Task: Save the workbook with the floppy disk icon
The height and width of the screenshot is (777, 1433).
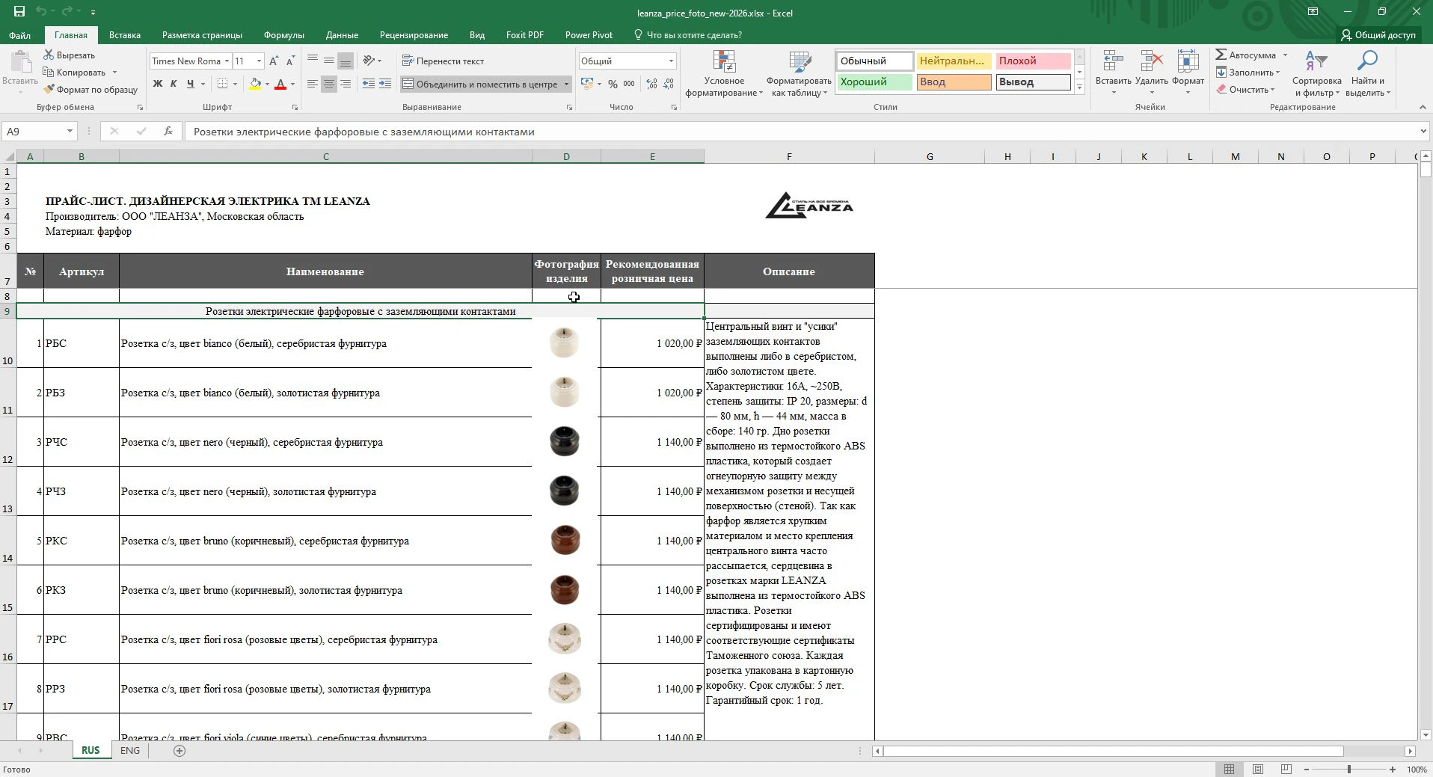Action: pyautogui.click(x=19, y=12)
